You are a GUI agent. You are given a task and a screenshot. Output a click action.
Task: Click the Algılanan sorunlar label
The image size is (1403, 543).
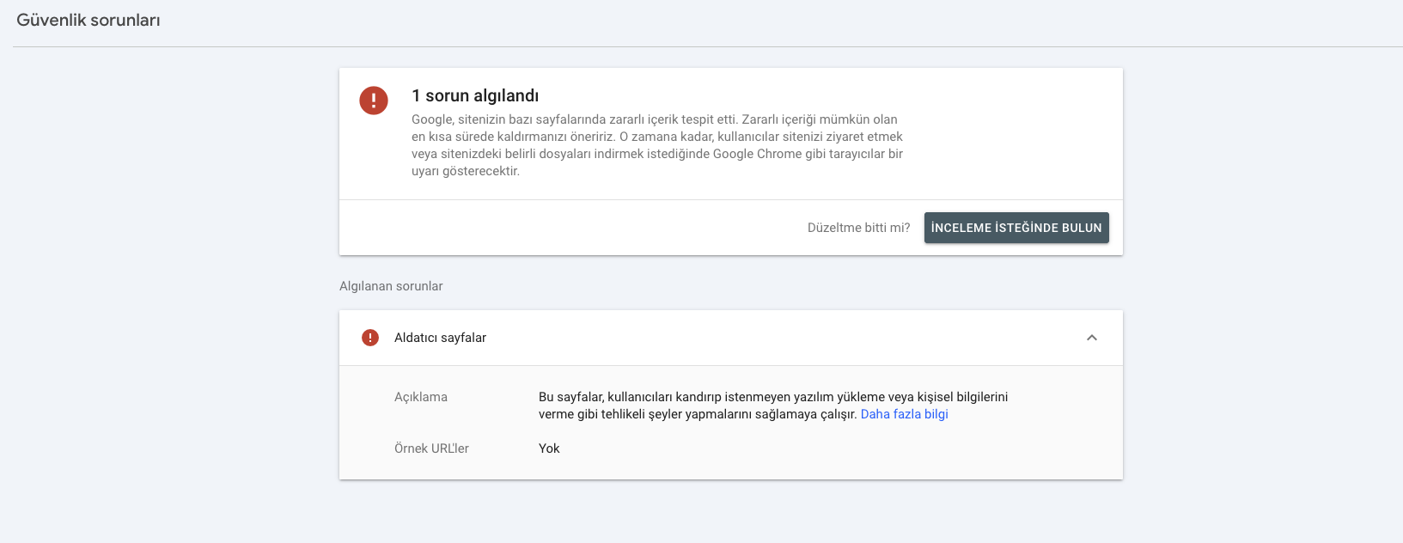pyautogui.click(x=391, y=286)
